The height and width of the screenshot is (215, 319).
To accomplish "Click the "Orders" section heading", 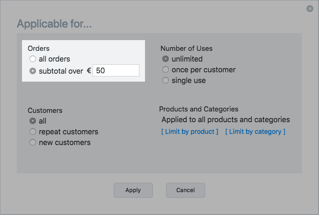I will [x=38, y=49].
